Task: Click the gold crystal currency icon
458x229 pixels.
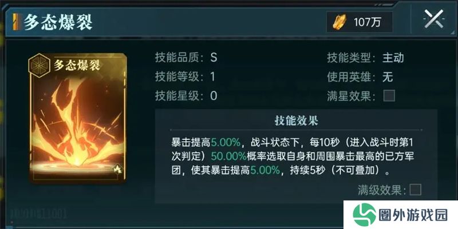Action: click(339, 22)
